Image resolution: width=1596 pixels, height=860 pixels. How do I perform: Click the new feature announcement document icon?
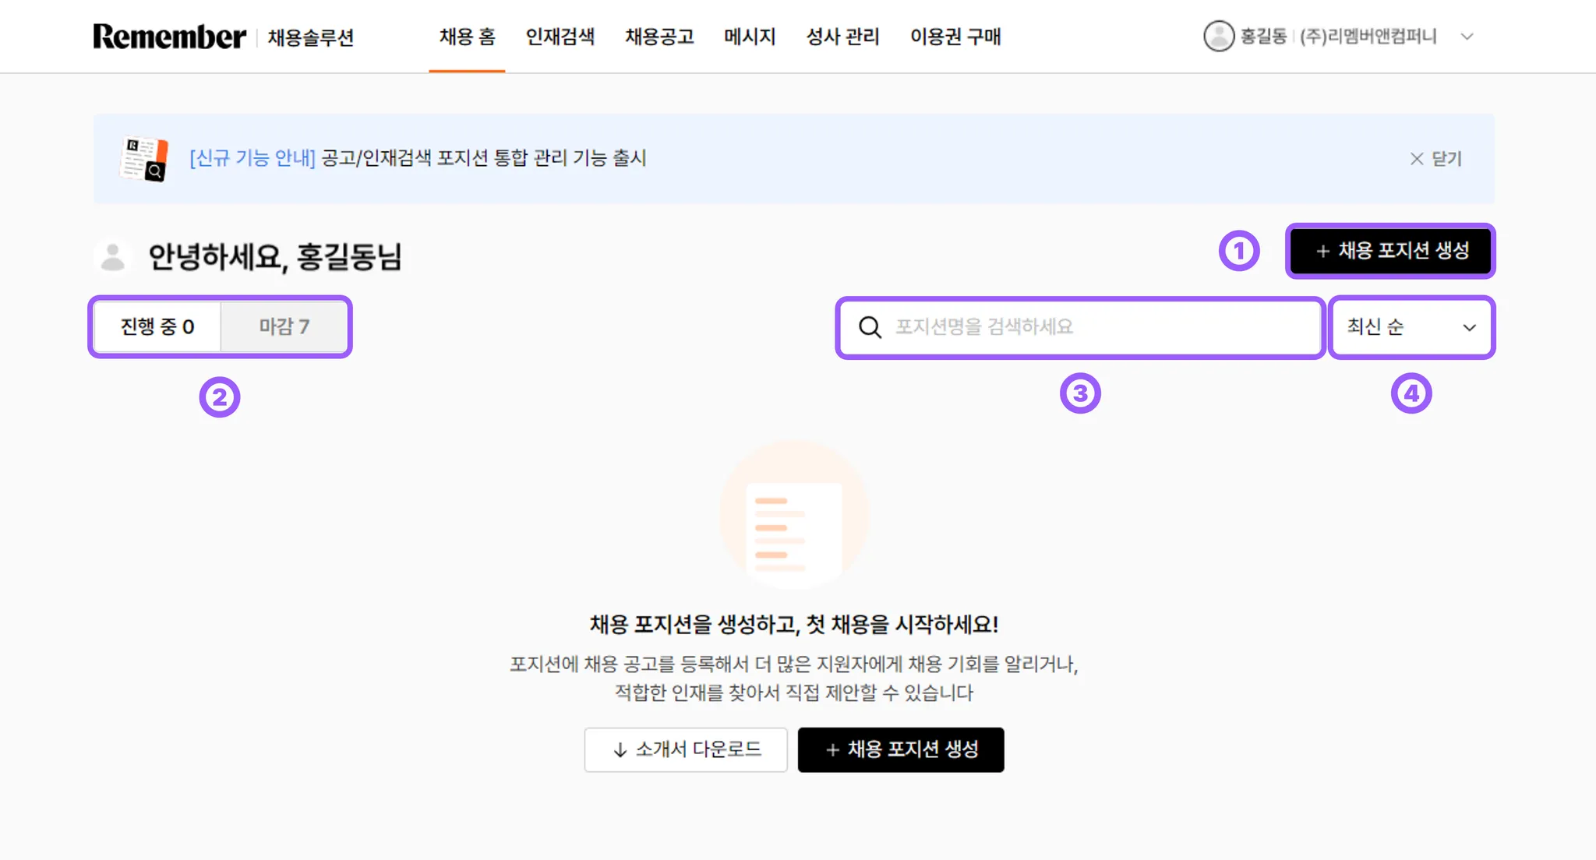click(x=144, y=159)
